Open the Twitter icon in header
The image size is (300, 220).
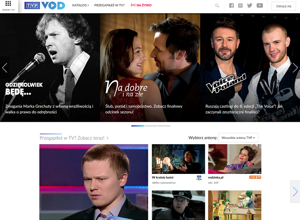250,5
